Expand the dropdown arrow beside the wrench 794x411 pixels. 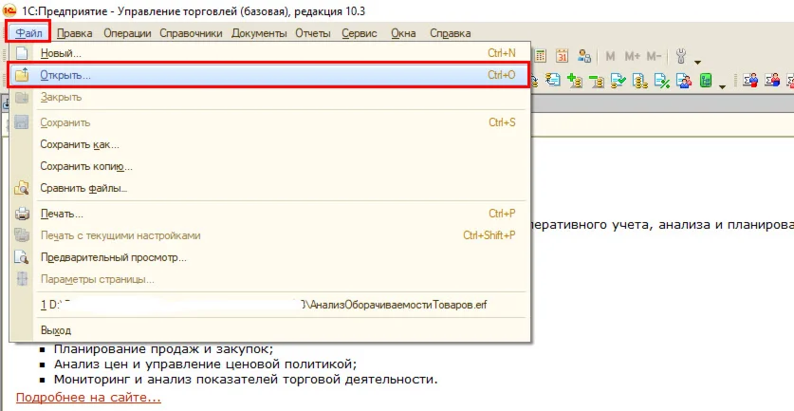click(x=697, y=63)
